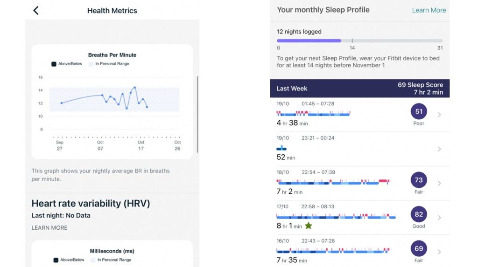Image resolution: width=478 pixels, height=267 pixels.
Task: Expand the 18/10 sleep entry chevron
Action: (x=439, y=183)
